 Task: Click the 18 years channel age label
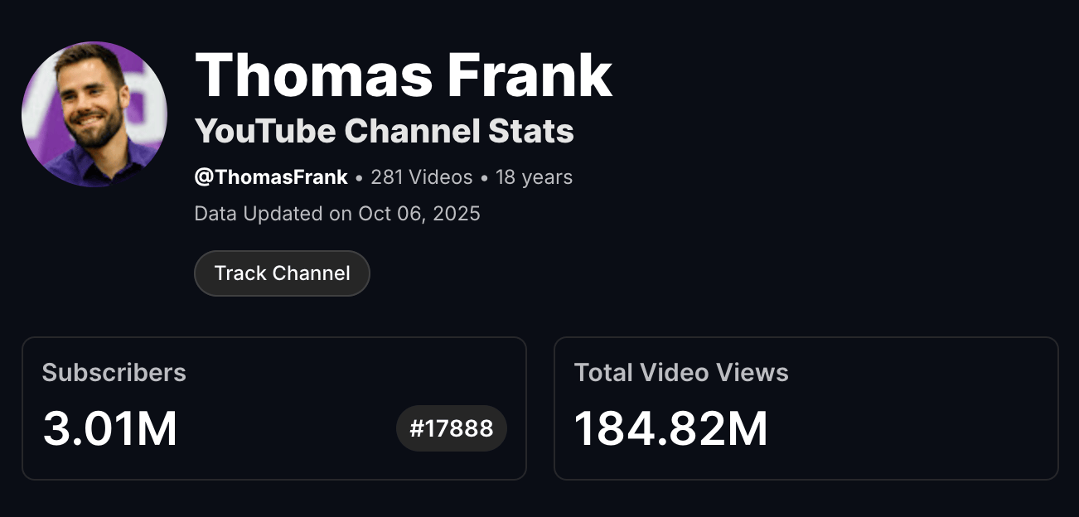coord(534,176)
